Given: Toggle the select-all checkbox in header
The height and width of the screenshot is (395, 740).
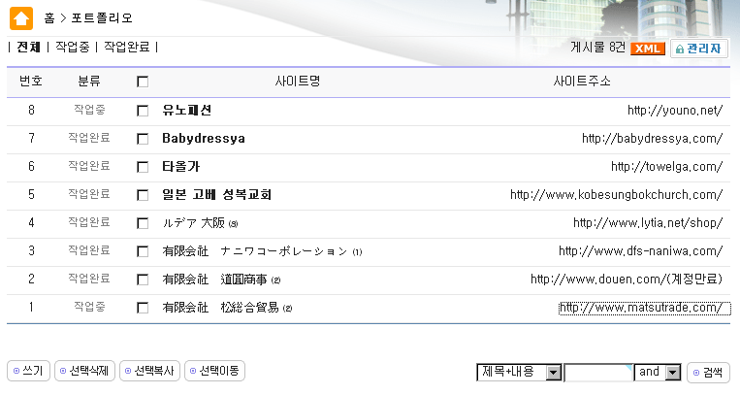Looking at the screenshot, I should (x=143, y=82).
